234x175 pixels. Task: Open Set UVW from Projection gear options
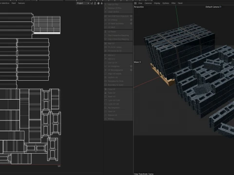coord(131,16)
